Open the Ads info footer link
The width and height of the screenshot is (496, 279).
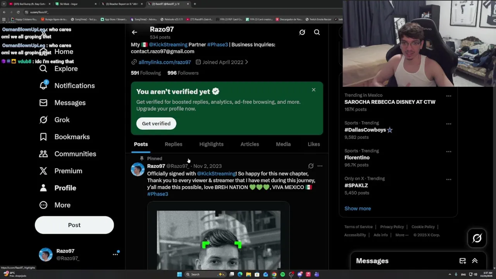tap(381, 235)
